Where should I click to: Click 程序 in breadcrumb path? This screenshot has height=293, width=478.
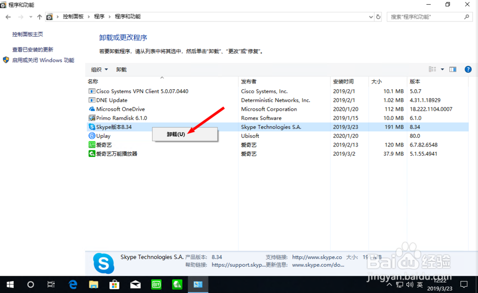tap(99, 16)
